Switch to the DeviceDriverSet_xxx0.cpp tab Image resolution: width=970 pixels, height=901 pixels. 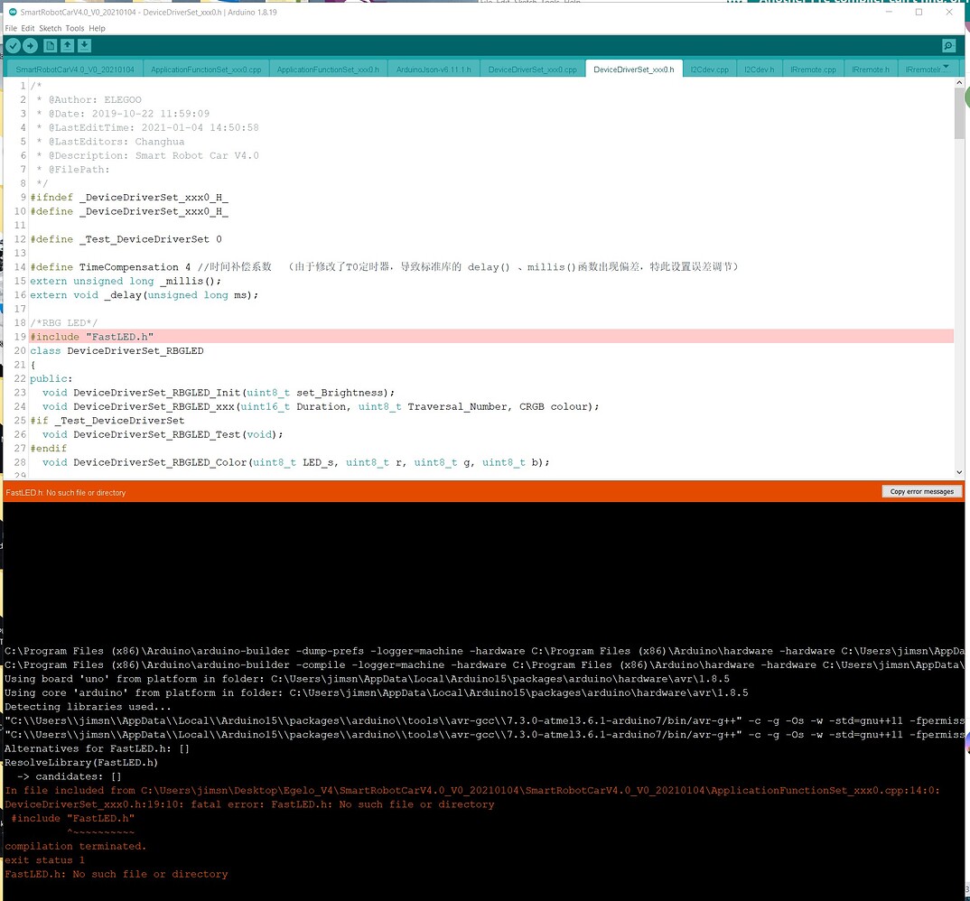click(x=532, y=67)
